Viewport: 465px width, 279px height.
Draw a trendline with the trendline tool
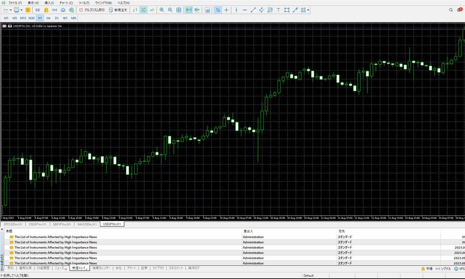click(253, 10)
